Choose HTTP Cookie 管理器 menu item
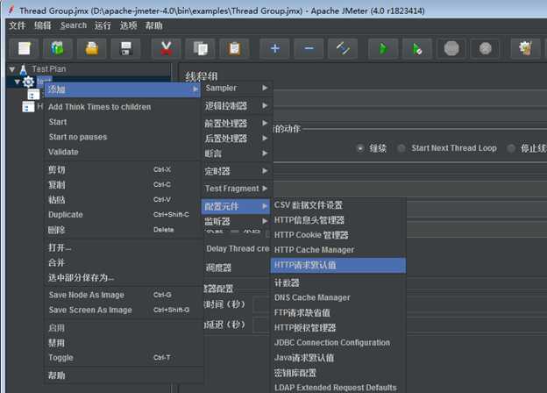The image size is (547, 393). coord(338,235)
